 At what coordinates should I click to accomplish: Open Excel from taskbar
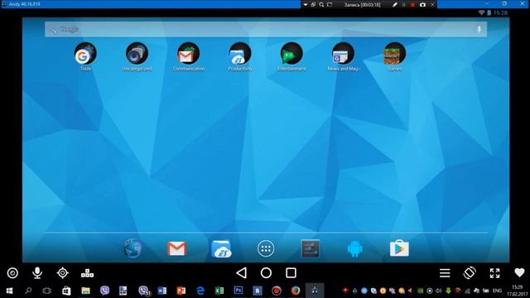click(x=219, y=291)
